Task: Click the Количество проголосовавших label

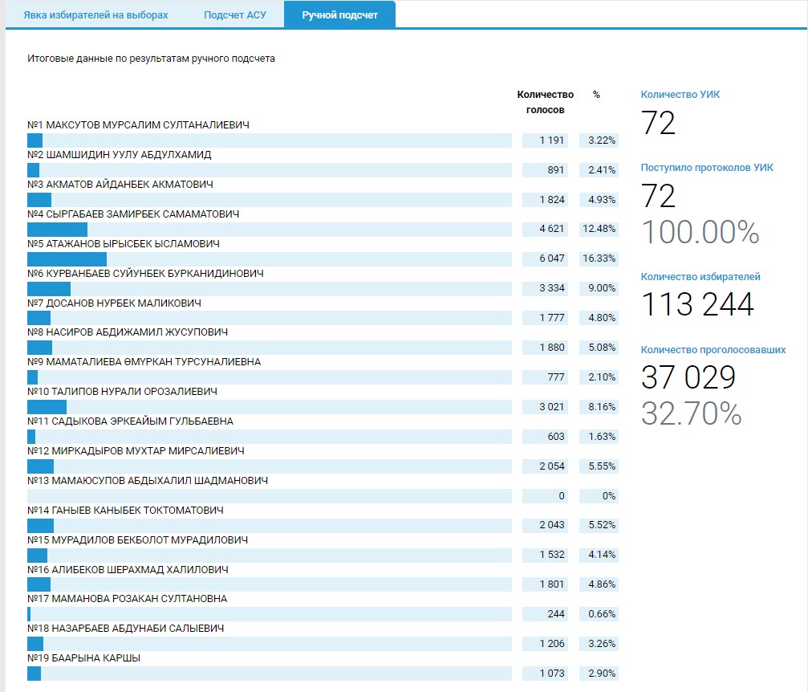Action: point(713,350)
